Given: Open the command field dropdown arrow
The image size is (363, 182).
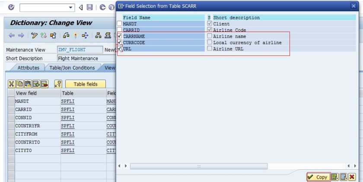Looking at the screenshot, I should (x=70, y=8).
